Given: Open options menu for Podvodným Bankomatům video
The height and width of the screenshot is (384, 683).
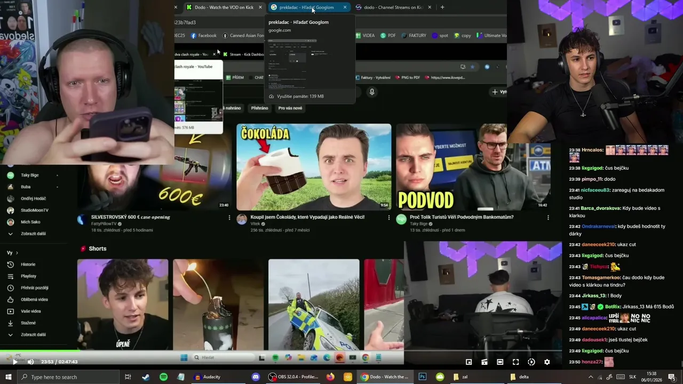Looking at the screenshot, I should tap(548, 218).
